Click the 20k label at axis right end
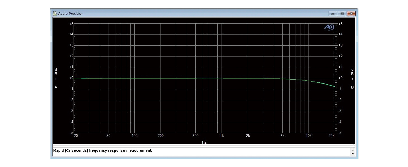Viewport: 408px width, 167px height. pyautogui.click(x=331, y=136)
